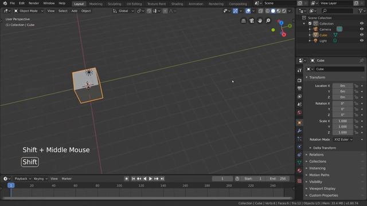Hide the Camera in the outliner

click(x=362, y=29)
